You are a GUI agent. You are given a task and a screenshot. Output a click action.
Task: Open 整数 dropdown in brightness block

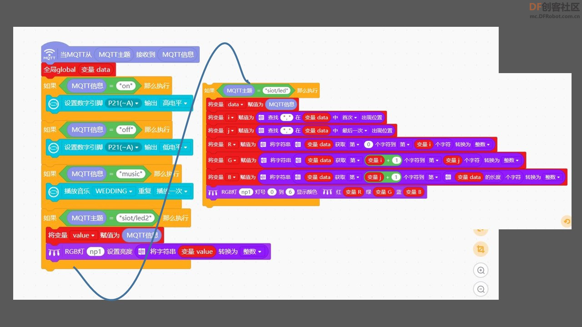(252, 252)
